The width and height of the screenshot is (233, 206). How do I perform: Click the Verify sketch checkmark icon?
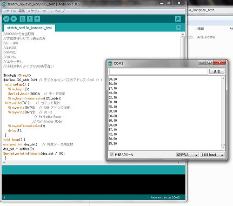pos(6,19)
